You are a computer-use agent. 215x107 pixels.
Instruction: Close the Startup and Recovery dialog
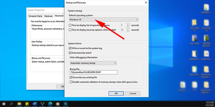pos(146,3)
